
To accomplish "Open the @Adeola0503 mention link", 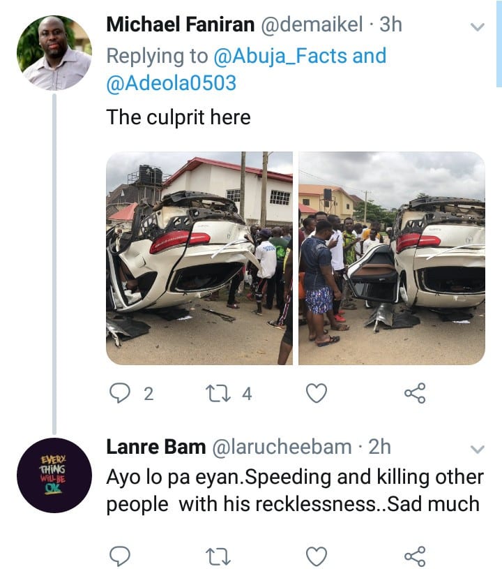I will coord(172,83).
